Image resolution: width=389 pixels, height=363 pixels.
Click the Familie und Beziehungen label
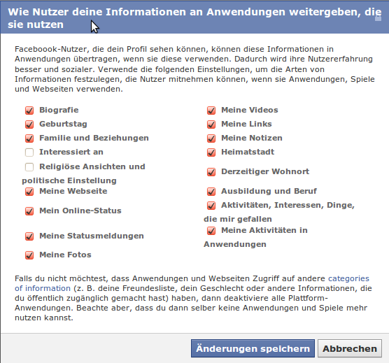point(94,138)
